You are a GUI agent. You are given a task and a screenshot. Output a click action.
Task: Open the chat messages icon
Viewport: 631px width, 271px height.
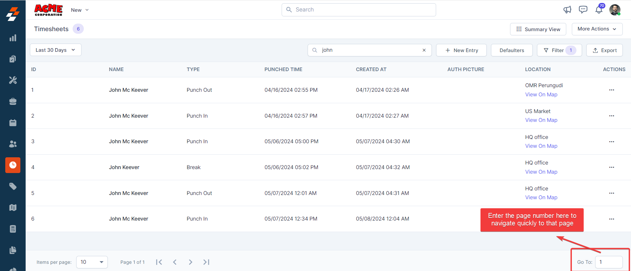point(583,10)
